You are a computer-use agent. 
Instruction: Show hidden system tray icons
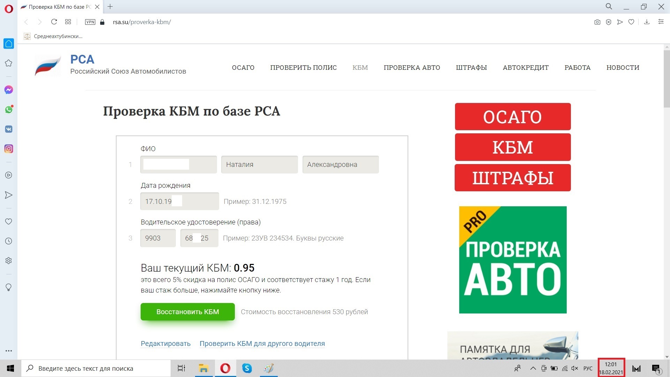[533, 368]
